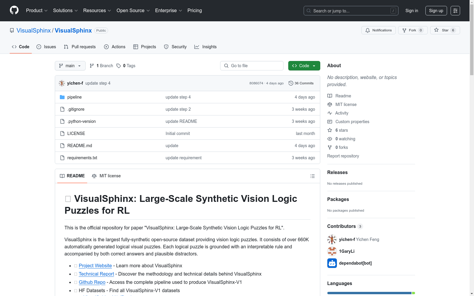This screenshot has width=474, height=296.
Task: Click the 'update requirement' commit message
Action: 184,158
